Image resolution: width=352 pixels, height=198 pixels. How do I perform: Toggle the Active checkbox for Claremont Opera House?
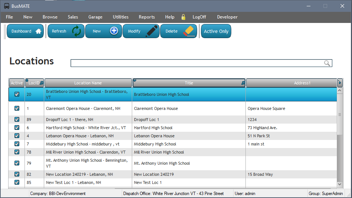pos(17,108)
